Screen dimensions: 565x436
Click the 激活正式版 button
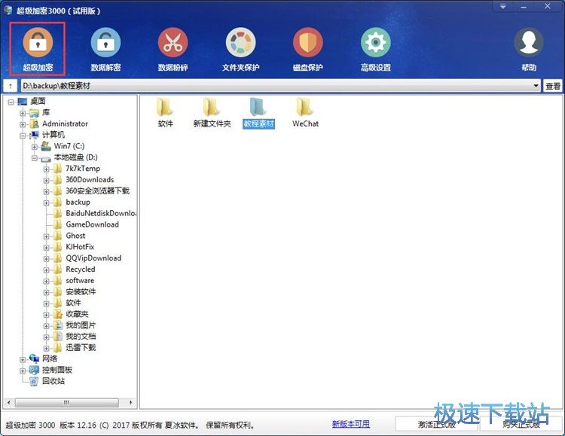click(x=436, y=424)
